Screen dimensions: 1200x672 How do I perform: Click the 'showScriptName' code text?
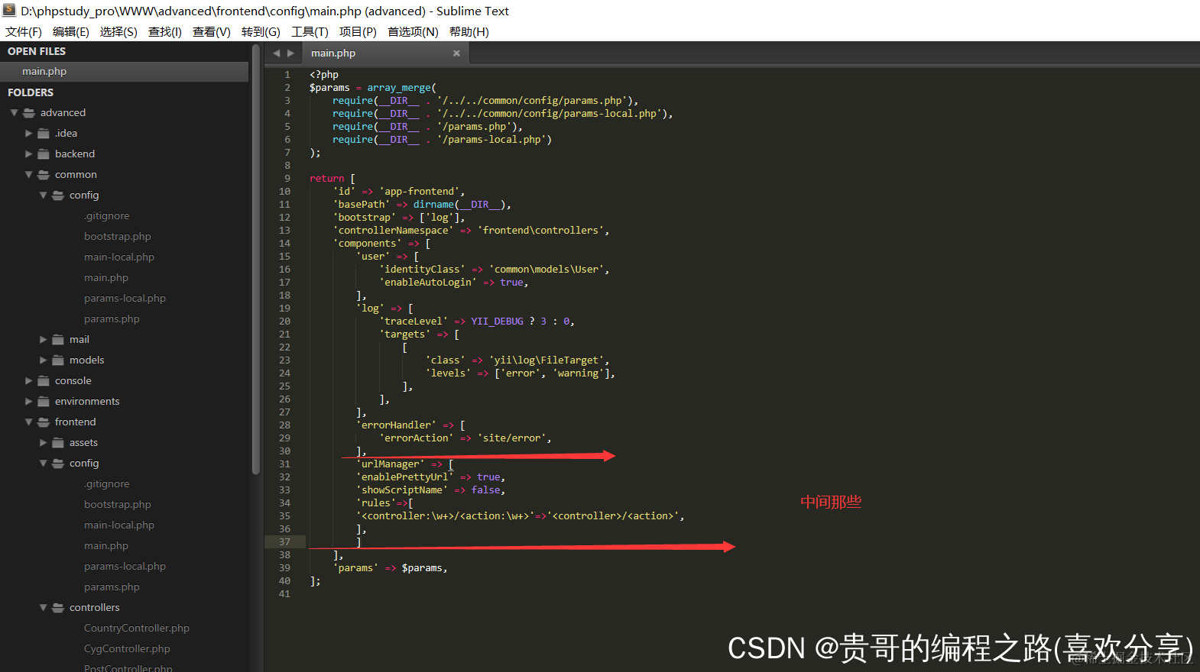401,490
